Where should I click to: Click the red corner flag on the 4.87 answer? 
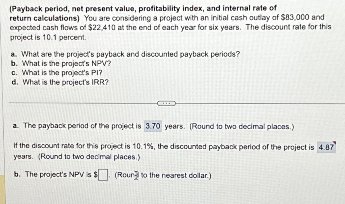click(335, 143)
